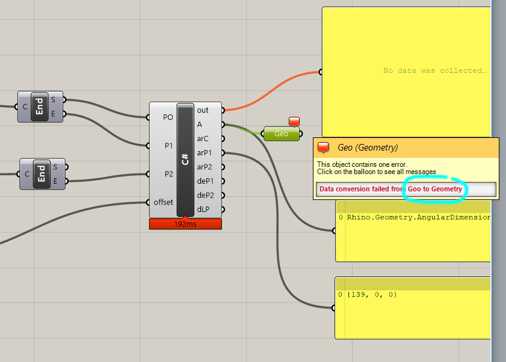Click the red error balloon above Geo
The height and width of the screenshot is (362, 506).
294,121
